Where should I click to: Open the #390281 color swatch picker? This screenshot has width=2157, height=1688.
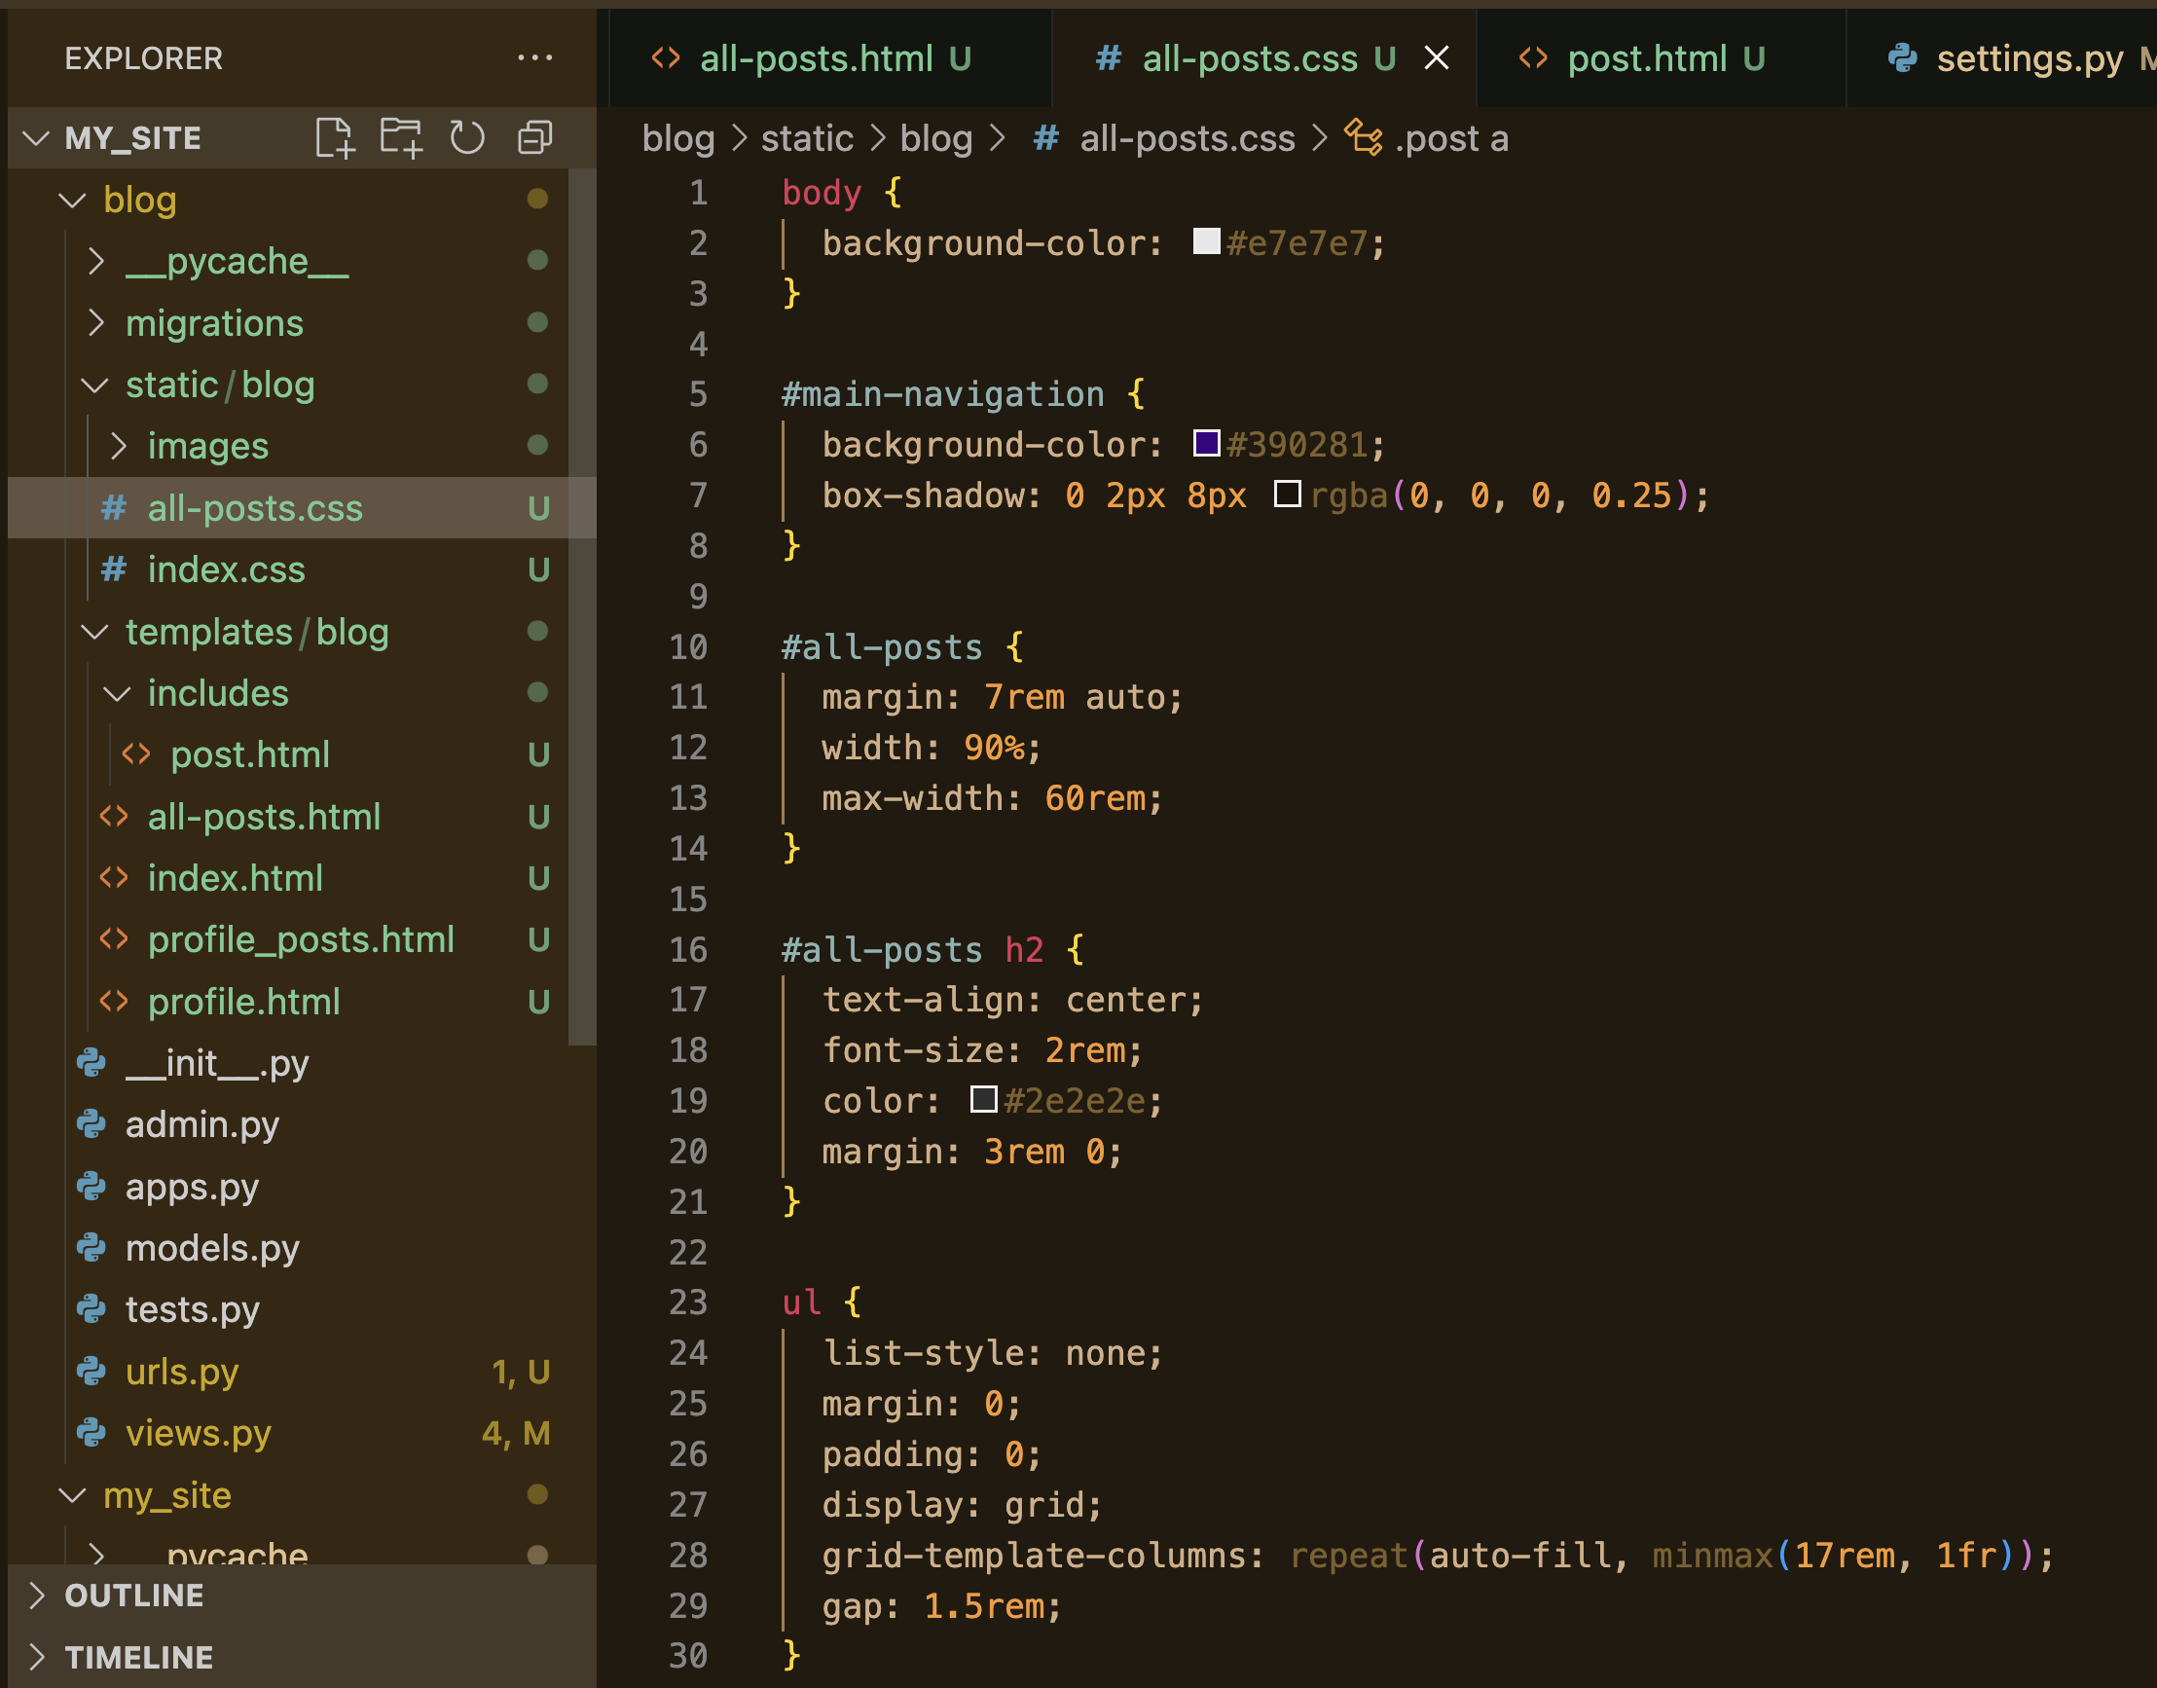[x=1205, y=443]
